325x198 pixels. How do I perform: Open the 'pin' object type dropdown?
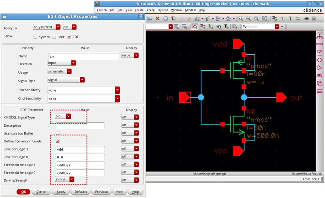[x=70, y=27]
